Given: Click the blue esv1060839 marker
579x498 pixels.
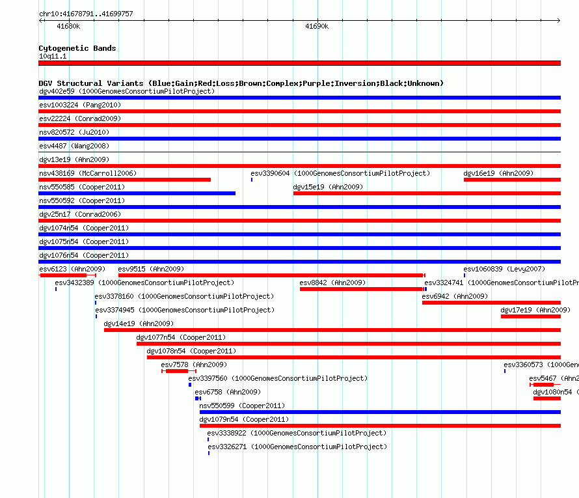Looking at the screenshot, I should pyautogui.click(x=465, y=275).
